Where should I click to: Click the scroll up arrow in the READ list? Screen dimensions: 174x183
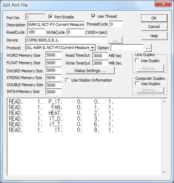click(x=164, y=101)
